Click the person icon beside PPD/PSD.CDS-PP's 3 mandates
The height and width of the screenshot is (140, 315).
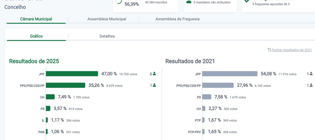[x=154, y=85]
